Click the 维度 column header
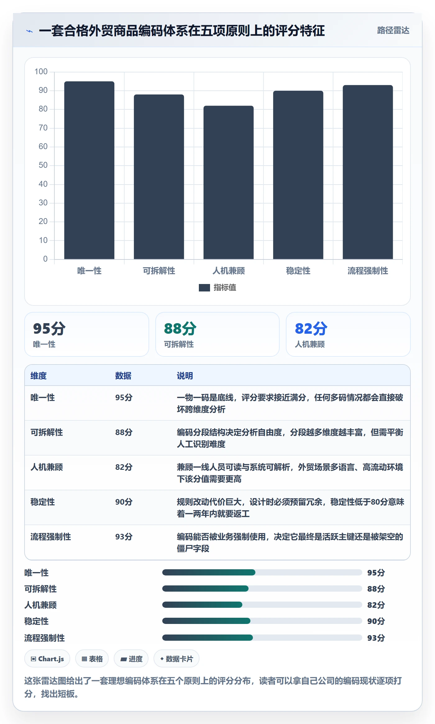The height and width of the screenshot is (724, 435). point(39,376)
